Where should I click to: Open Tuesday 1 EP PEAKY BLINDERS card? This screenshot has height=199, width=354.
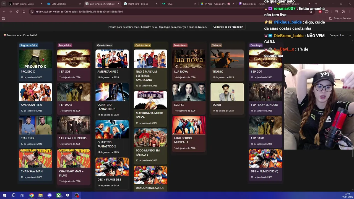(74, 132)
